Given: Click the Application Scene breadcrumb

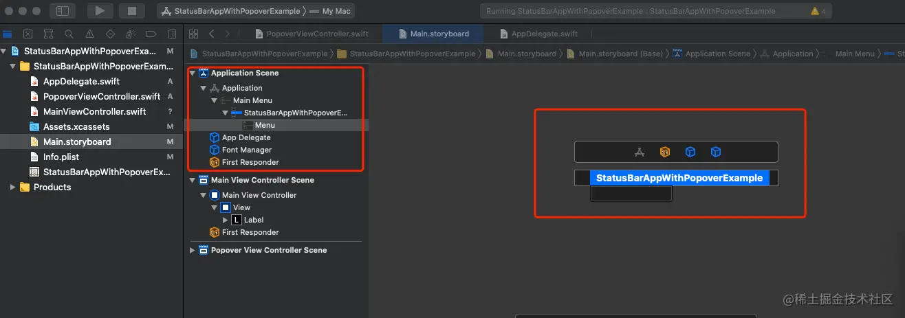Looking at the screenshot, I should tap(711, 54).
